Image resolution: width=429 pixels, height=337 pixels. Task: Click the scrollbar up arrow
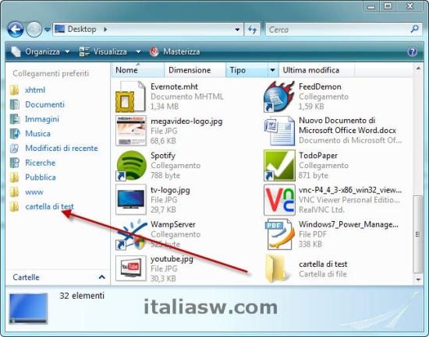click(x=418, y=68)
